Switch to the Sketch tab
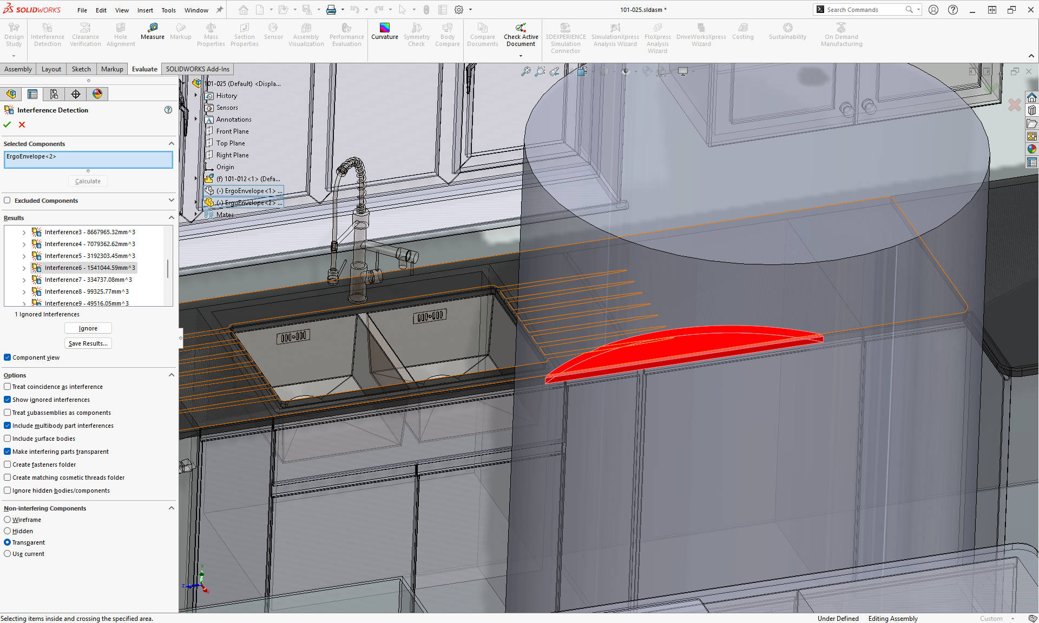The image size is (1039, 623). [x=81, y=69]
